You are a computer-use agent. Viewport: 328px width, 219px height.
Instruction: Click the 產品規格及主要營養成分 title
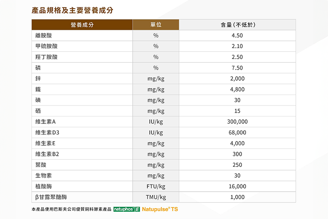point(72,10)
